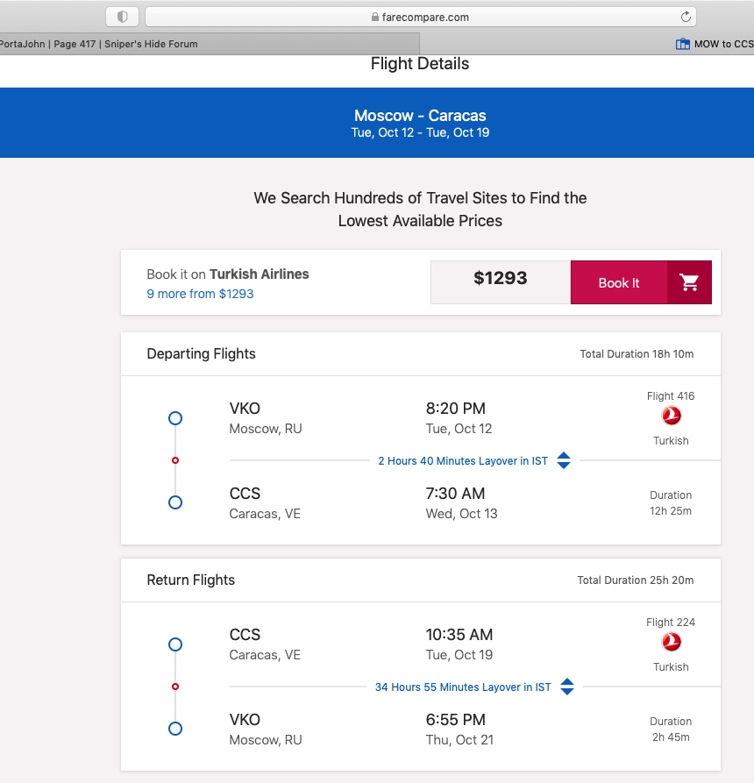Screen dimensions: 754x783
Task: Click the farecompare.com address field
Action: [421, 17]
